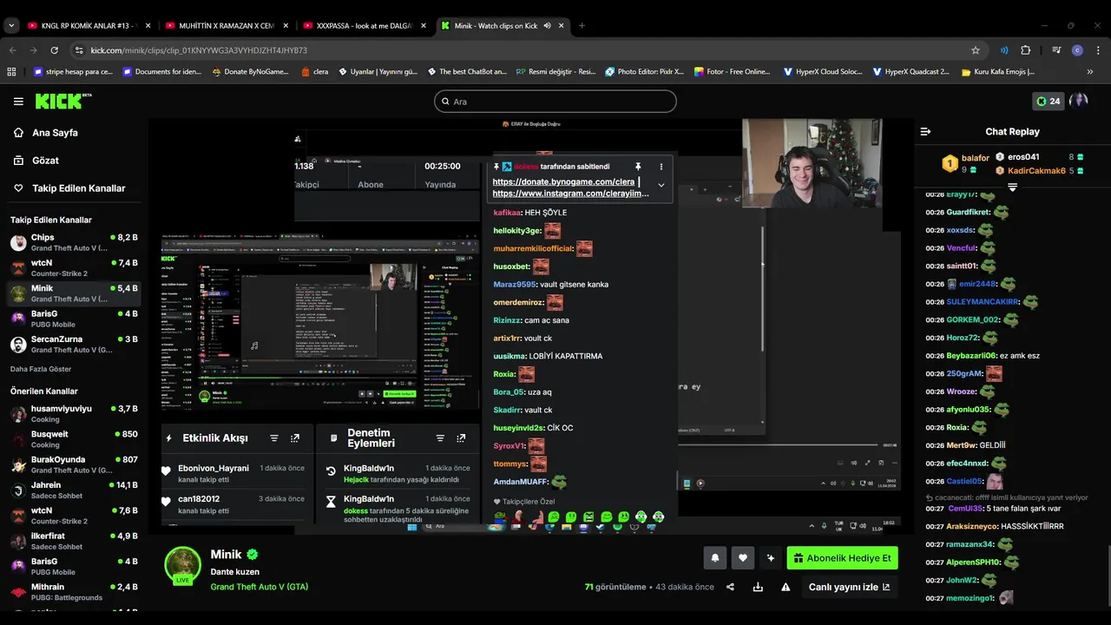Viewport: 1111px width, 625px height.
Task: Open wtcN Counter-Strike 2 channel with 7,4 B viewers
Action: click(x=74, y=267)
